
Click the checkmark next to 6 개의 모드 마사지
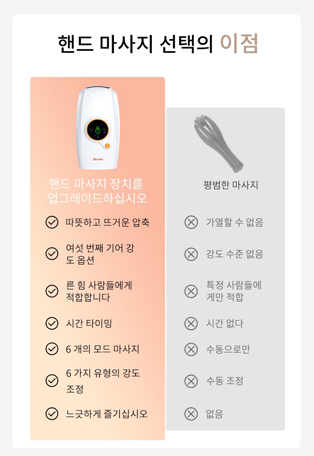coord(52,349)
